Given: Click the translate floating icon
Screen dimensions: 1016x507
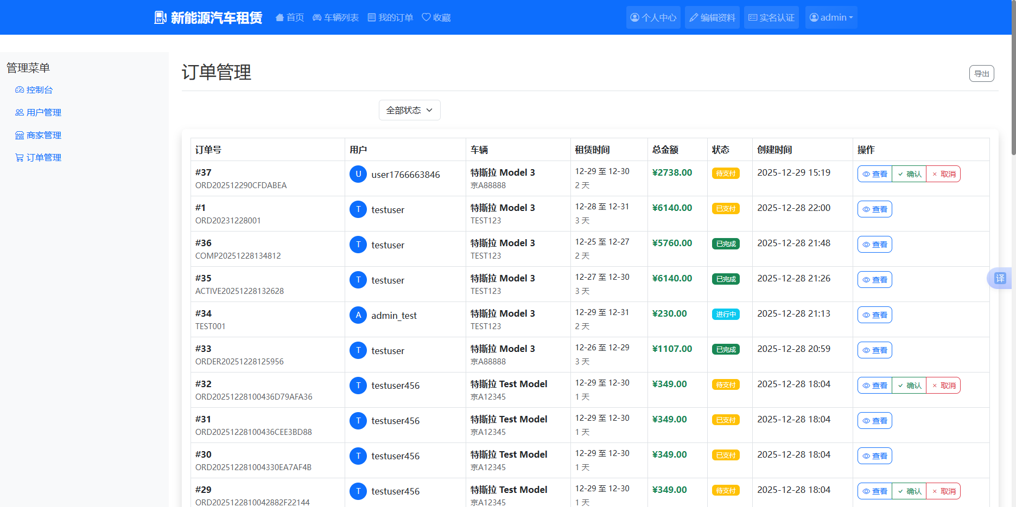Looking at the screenshot, I should pos(1000,278).
